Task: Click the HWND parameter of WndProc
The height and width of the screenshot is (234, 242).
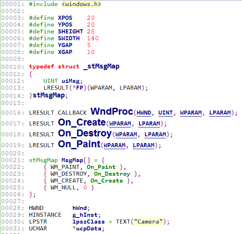Action: [x=144, y=113]
